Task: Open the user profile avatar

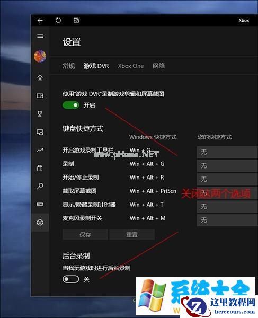Action: pyautogui.click(x=40, y=56)
